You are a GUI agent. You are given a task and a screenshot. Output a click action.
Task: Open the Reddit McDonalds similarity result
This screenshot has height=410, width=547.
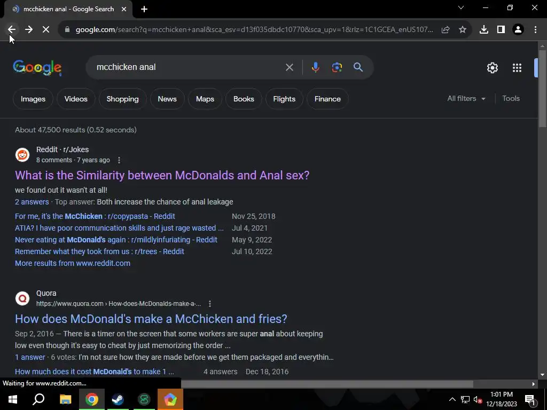tap(162, 175)
